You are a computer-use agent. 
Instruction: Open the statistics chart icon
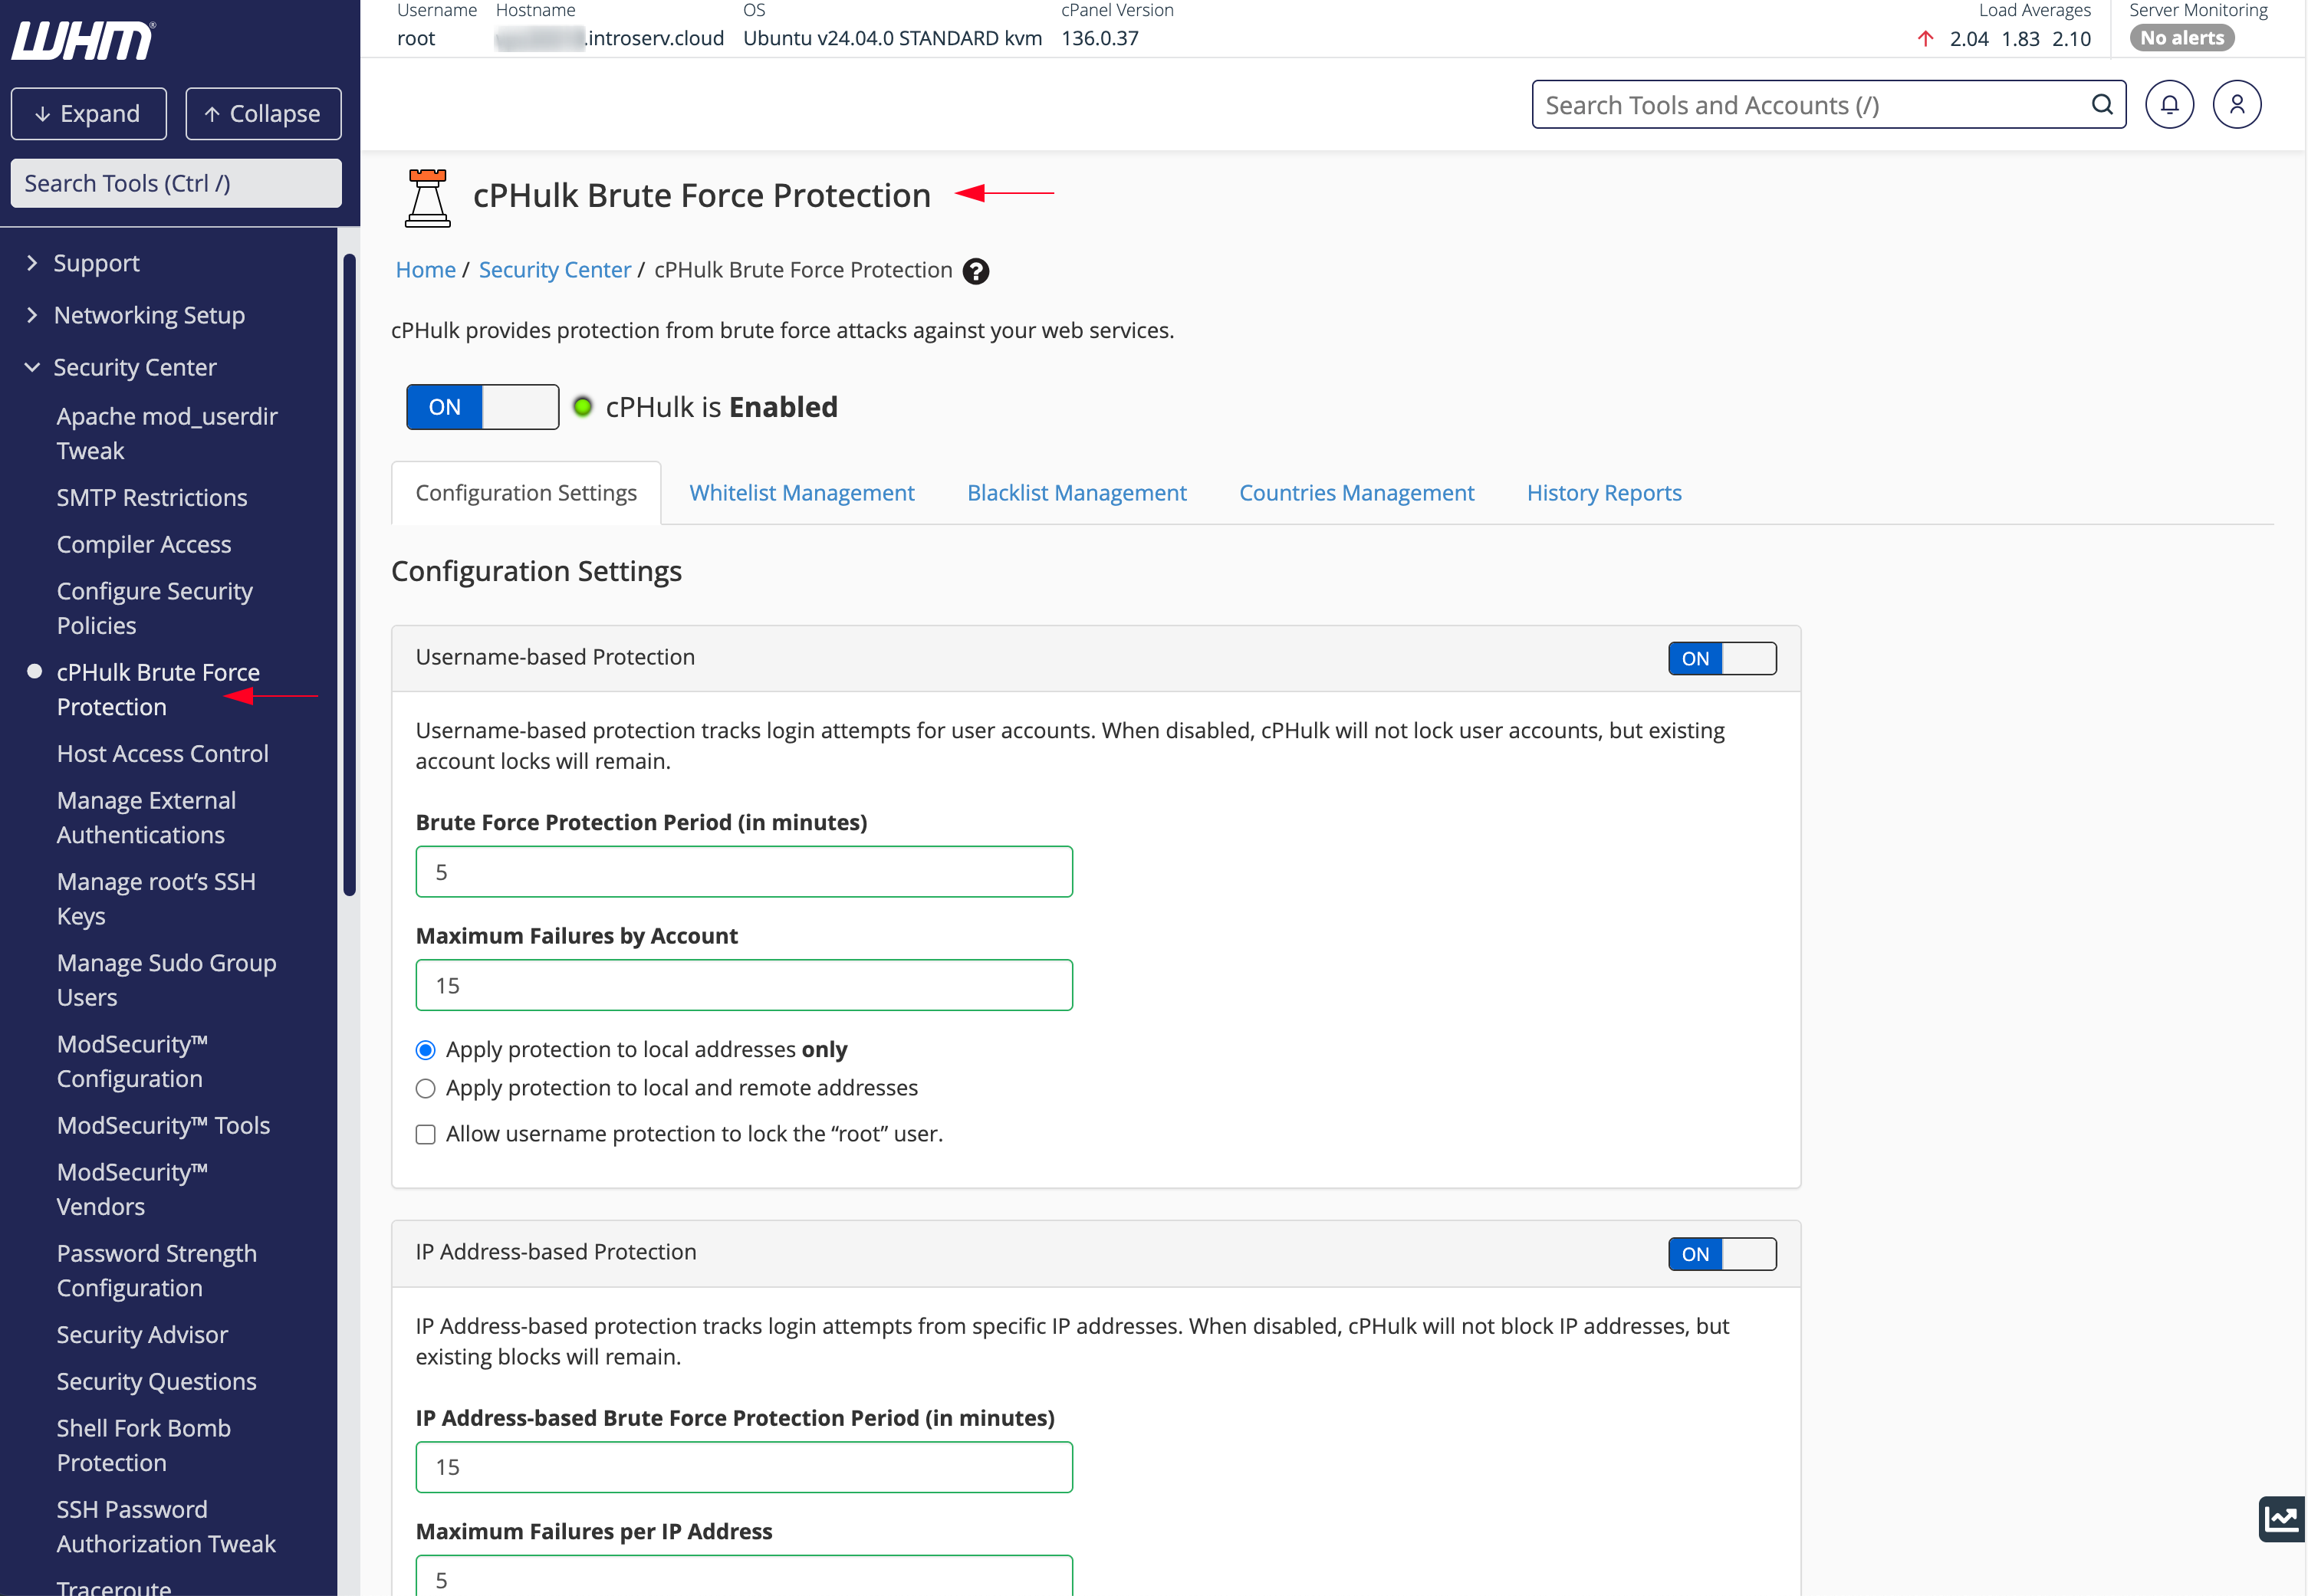click(x=2282, y=1519)
